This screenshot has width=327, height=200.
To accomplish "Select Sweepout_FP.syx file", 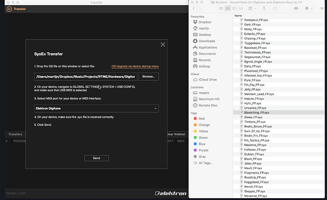I will (256, 20).
